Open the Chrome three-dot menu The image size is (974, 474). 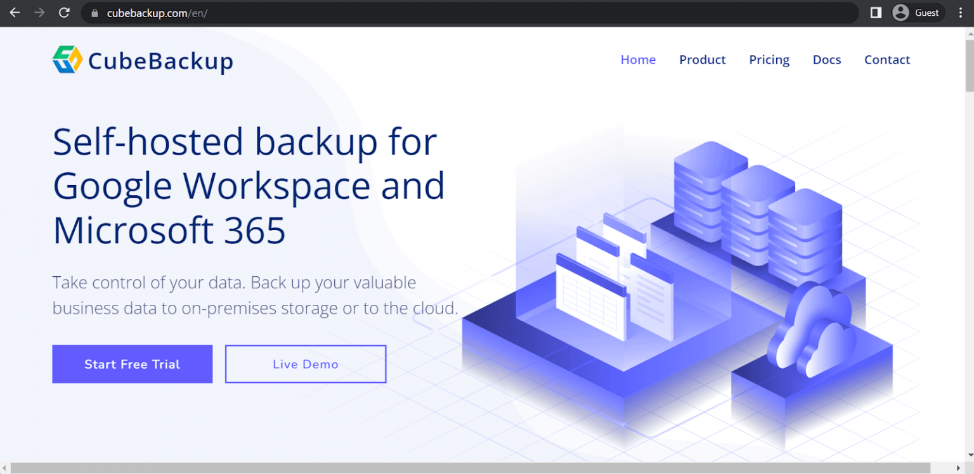click(x=961, y=13)
